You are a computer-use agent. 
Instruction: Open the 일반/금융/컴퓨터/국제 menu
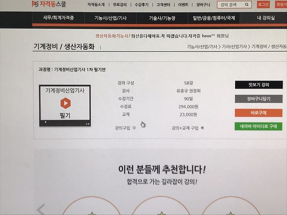coord(214,18)
